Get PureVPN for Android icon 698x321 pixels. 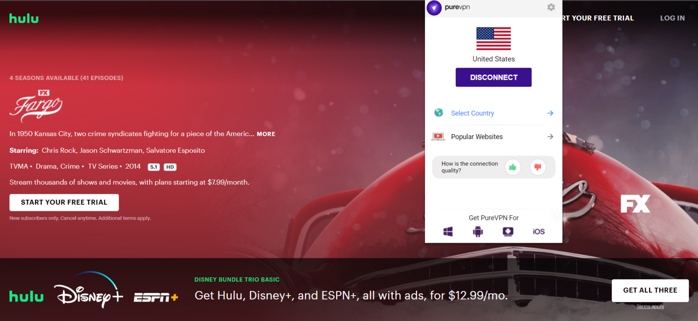click(478, 232)
